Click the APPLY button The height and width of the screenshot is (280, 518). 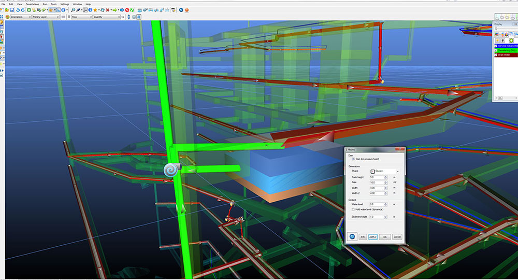(373, 236)
